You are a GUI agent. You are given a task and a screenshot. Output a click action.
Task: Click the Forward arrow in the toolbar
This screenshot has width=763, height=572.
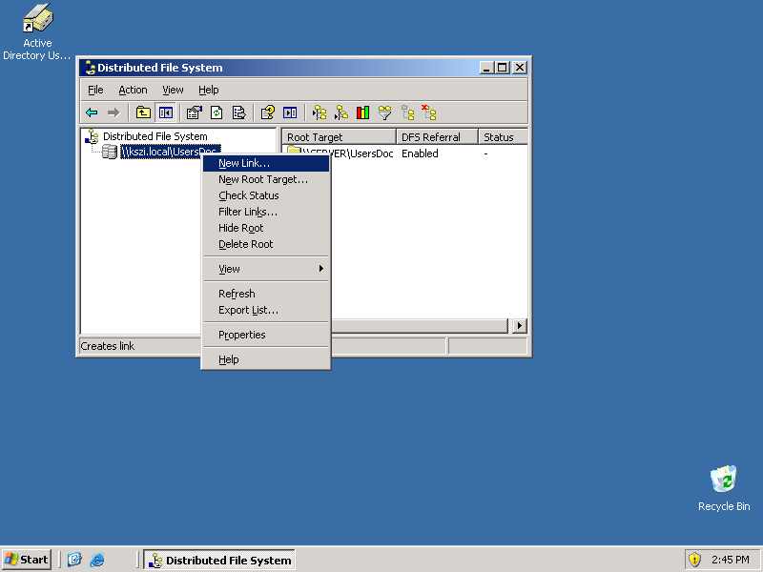click(113, 112)
